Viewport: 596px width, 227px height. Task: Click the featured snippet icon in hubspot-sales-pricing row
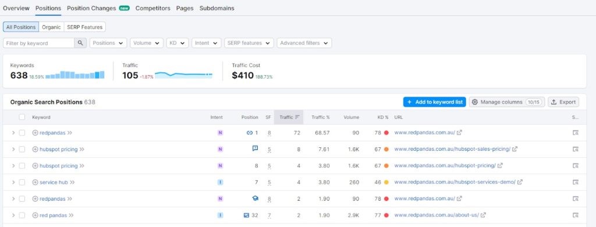tap(255, 148)
